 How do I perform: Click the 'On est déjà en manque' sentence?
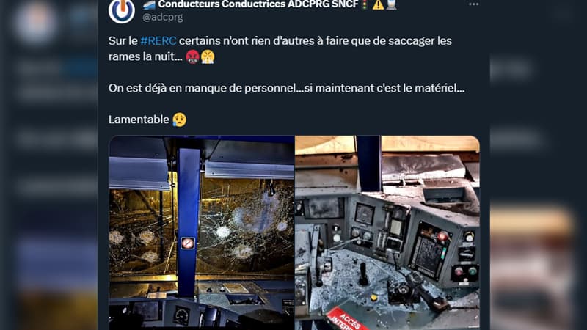coord(286,88)
